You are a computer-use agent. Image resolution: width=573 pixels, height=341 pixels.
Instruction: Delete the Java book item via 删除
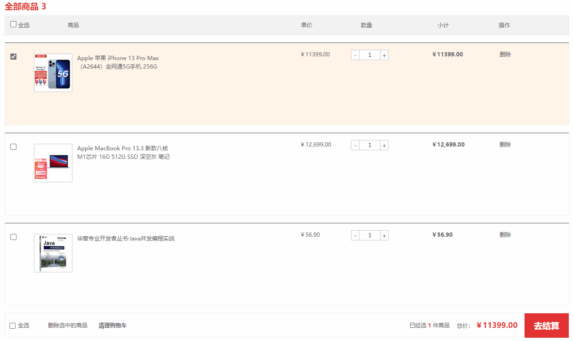pos(505,234)
